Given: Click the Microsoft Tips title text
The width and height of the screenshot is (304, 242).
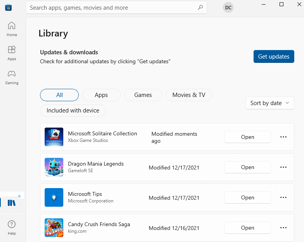Looking at the screenshot, I should pyautogui.click(x=85, y=194).
